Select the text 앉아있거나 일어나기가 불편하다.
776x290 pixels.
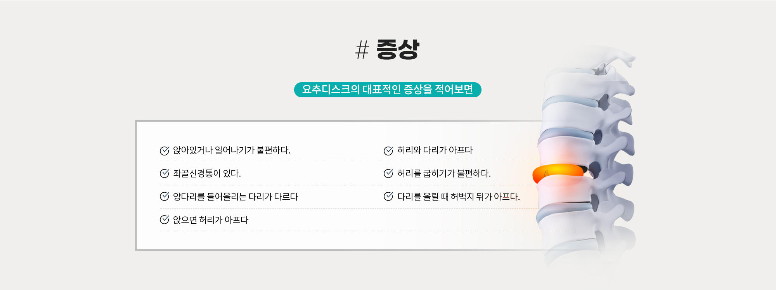(x=232, y=150)
